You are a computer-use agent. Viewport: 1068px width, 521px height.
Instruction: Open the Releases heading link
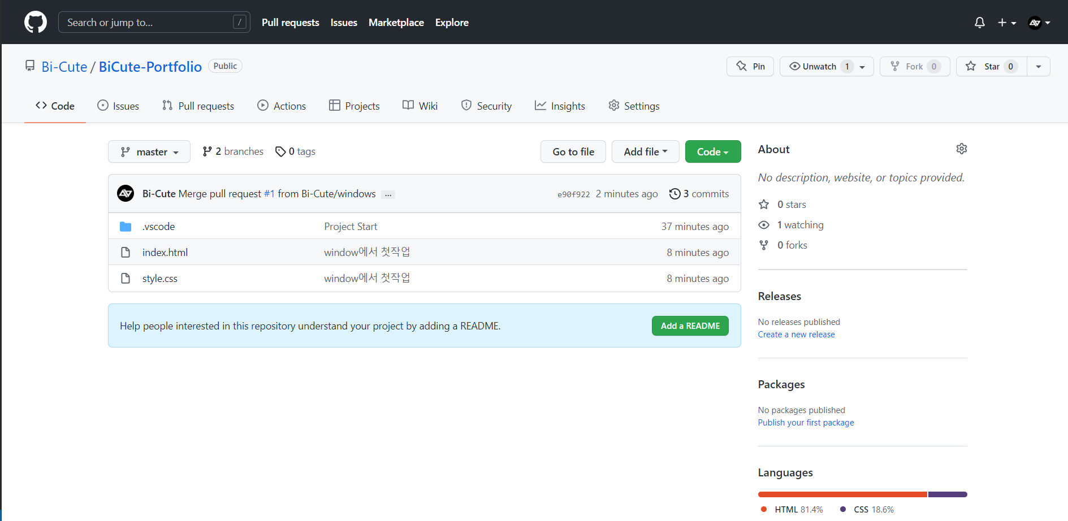(x=780, y=296)
